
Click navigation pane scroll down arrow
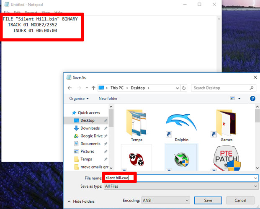(111, 168)
